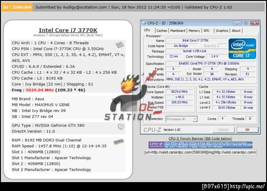Switch to the Graphics tab

click(222, 31)
